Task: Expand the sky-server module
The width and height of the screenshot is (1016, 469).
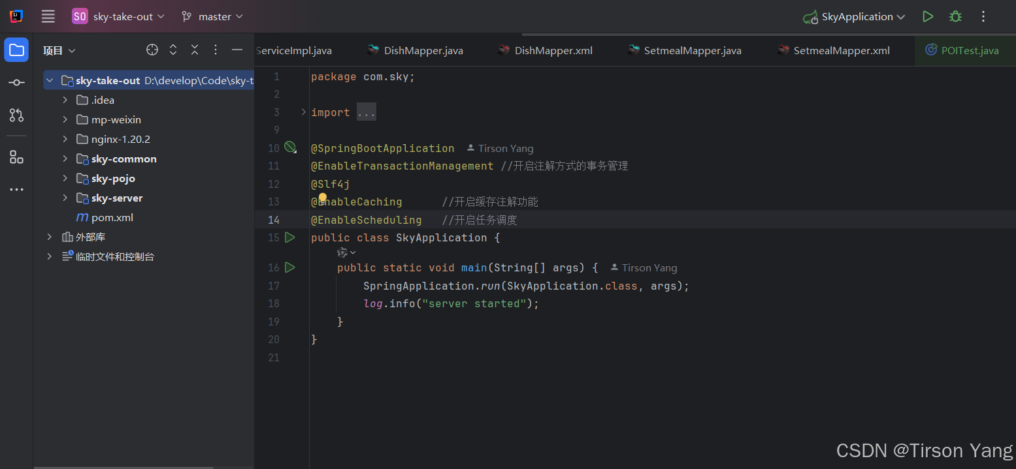Action: tap(65, 198)
